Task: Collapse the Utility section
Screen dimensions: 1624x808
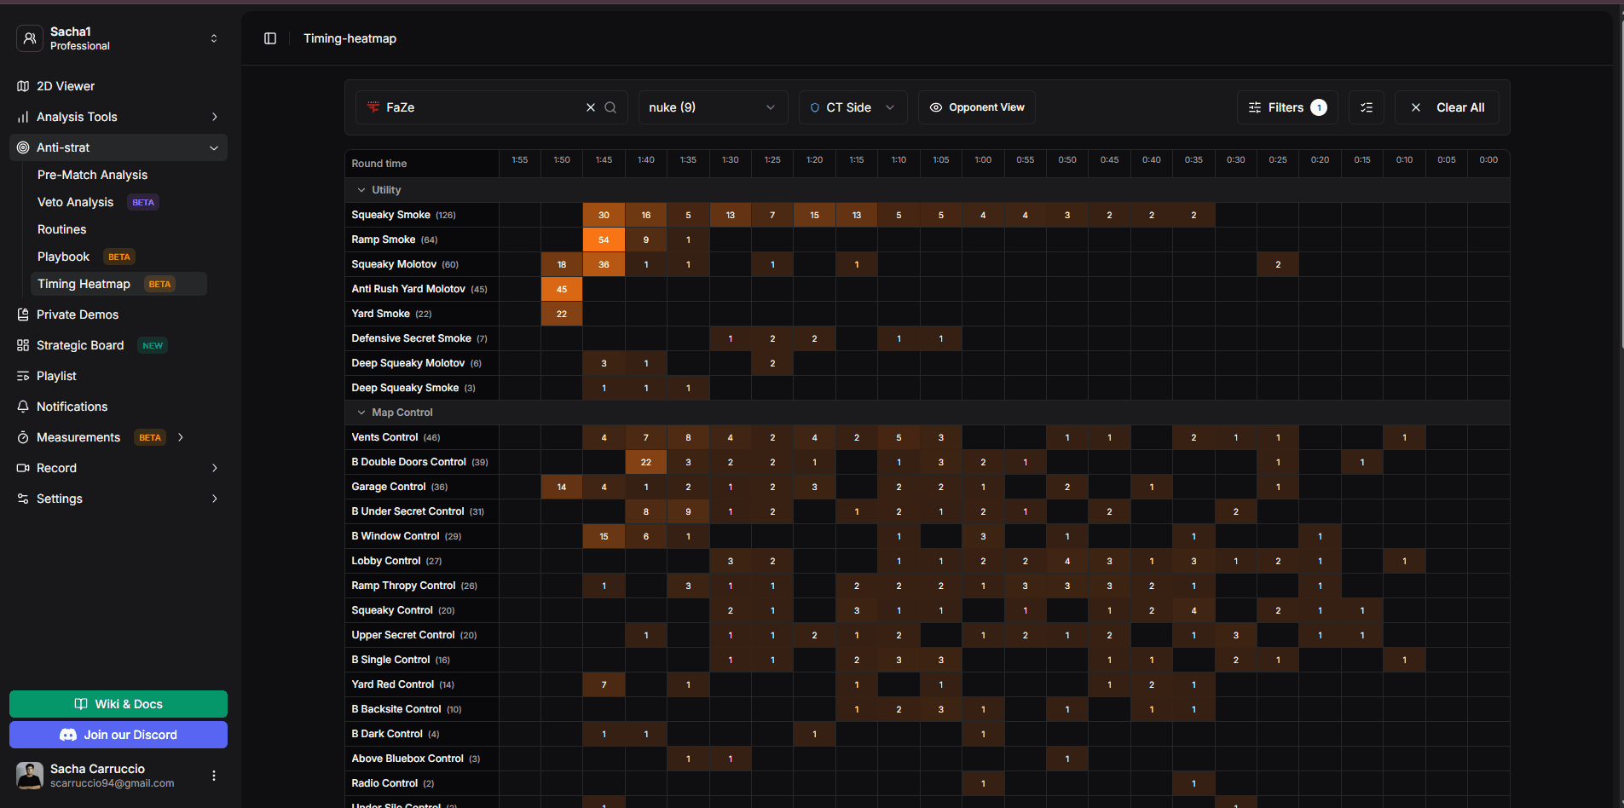Action: [x=361, y=190]
